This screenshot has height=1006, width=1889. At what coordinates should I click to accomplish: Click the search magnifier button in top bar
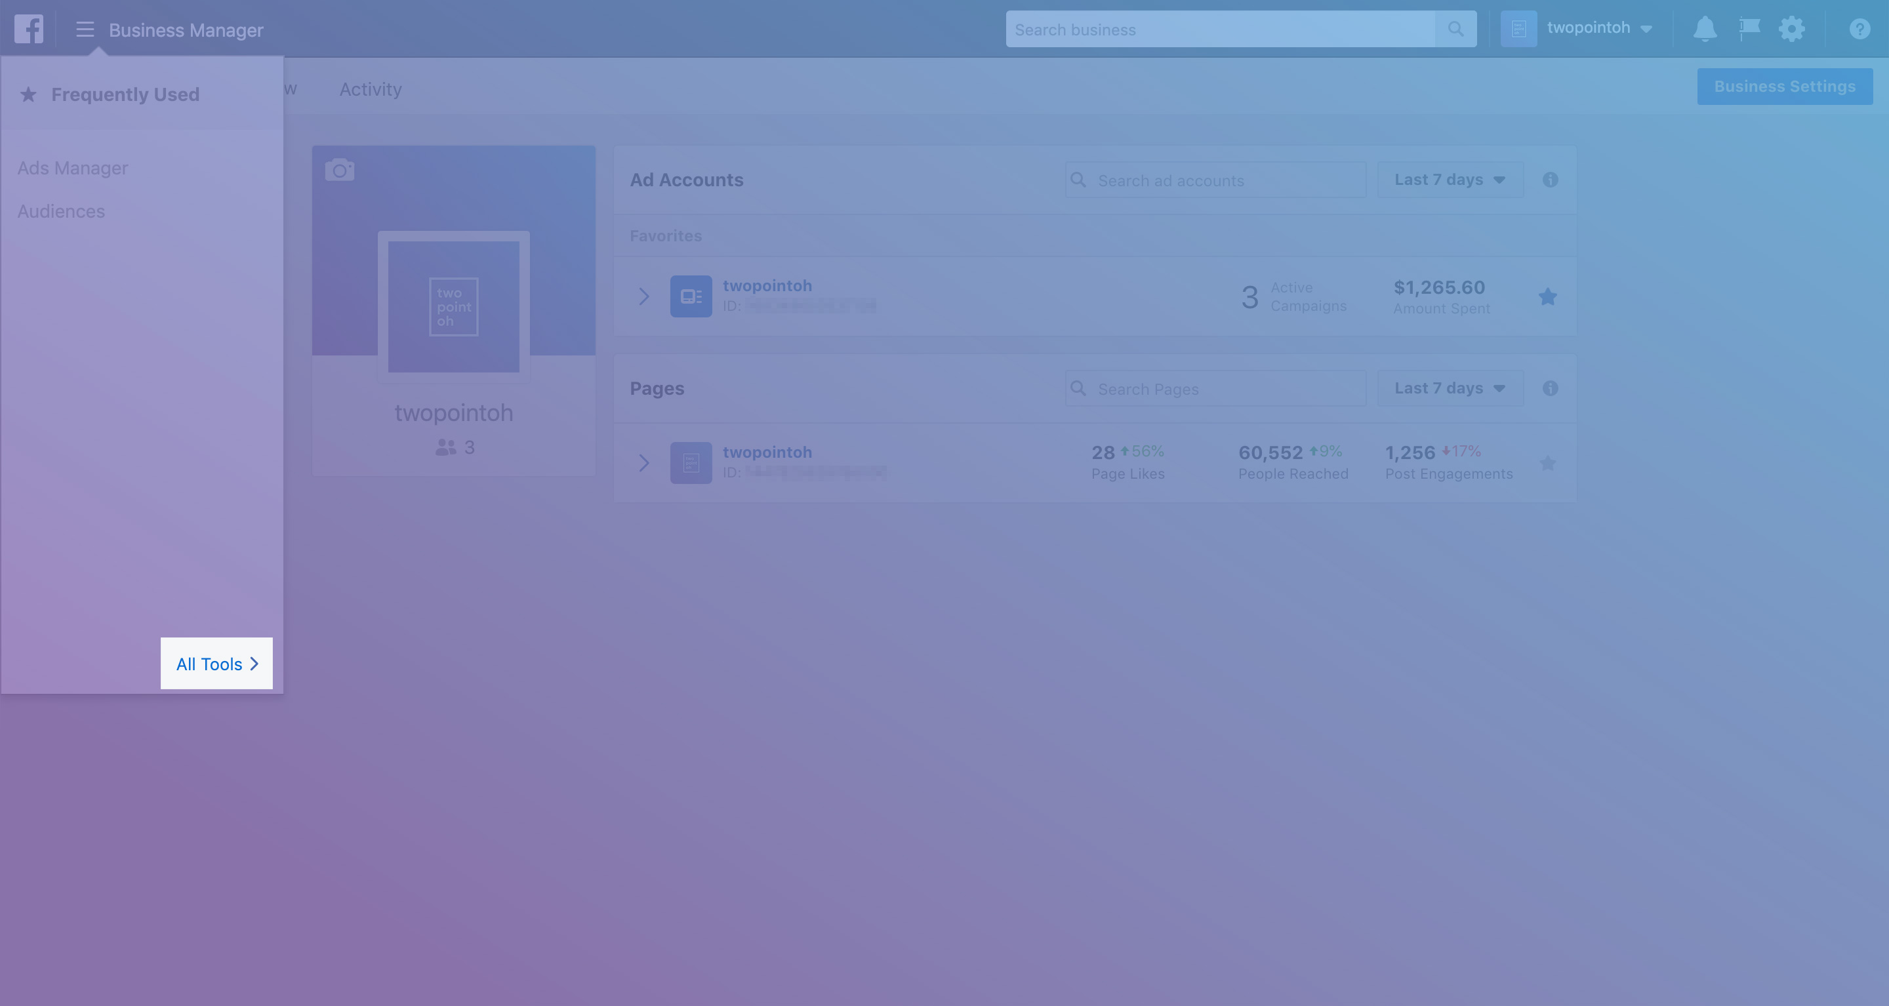click(x=1455, y=30)
